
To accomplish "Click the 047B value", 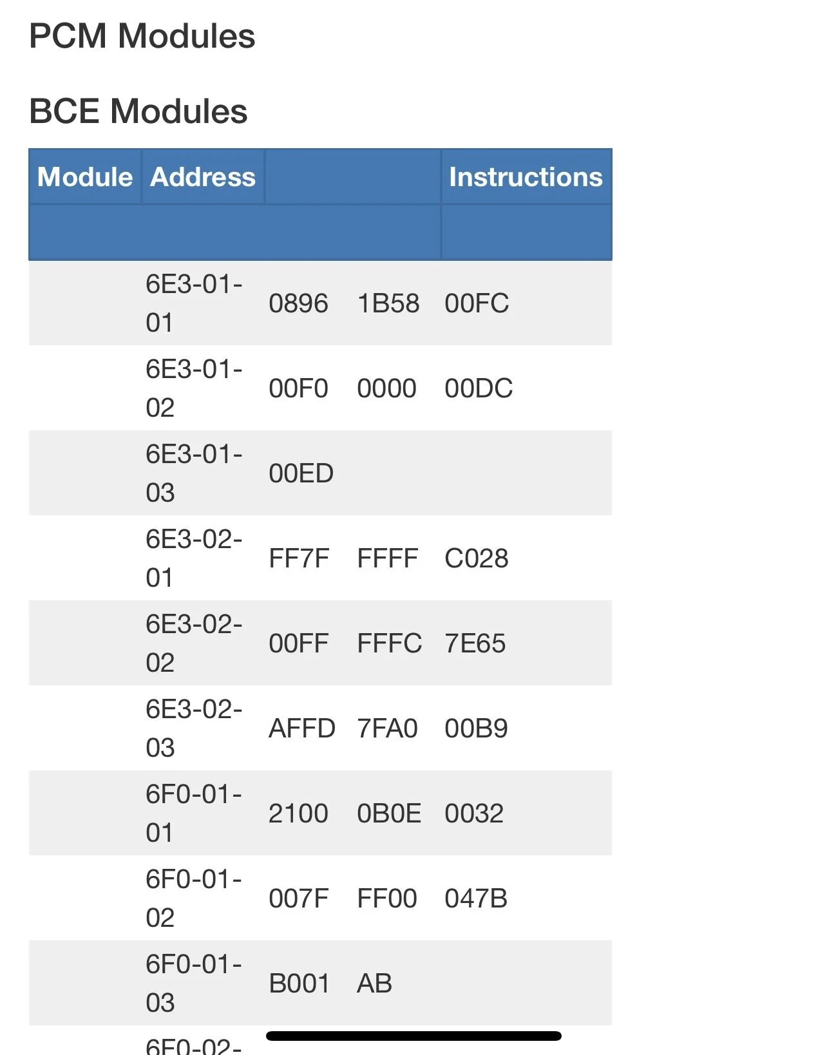I will coord(476,898).
